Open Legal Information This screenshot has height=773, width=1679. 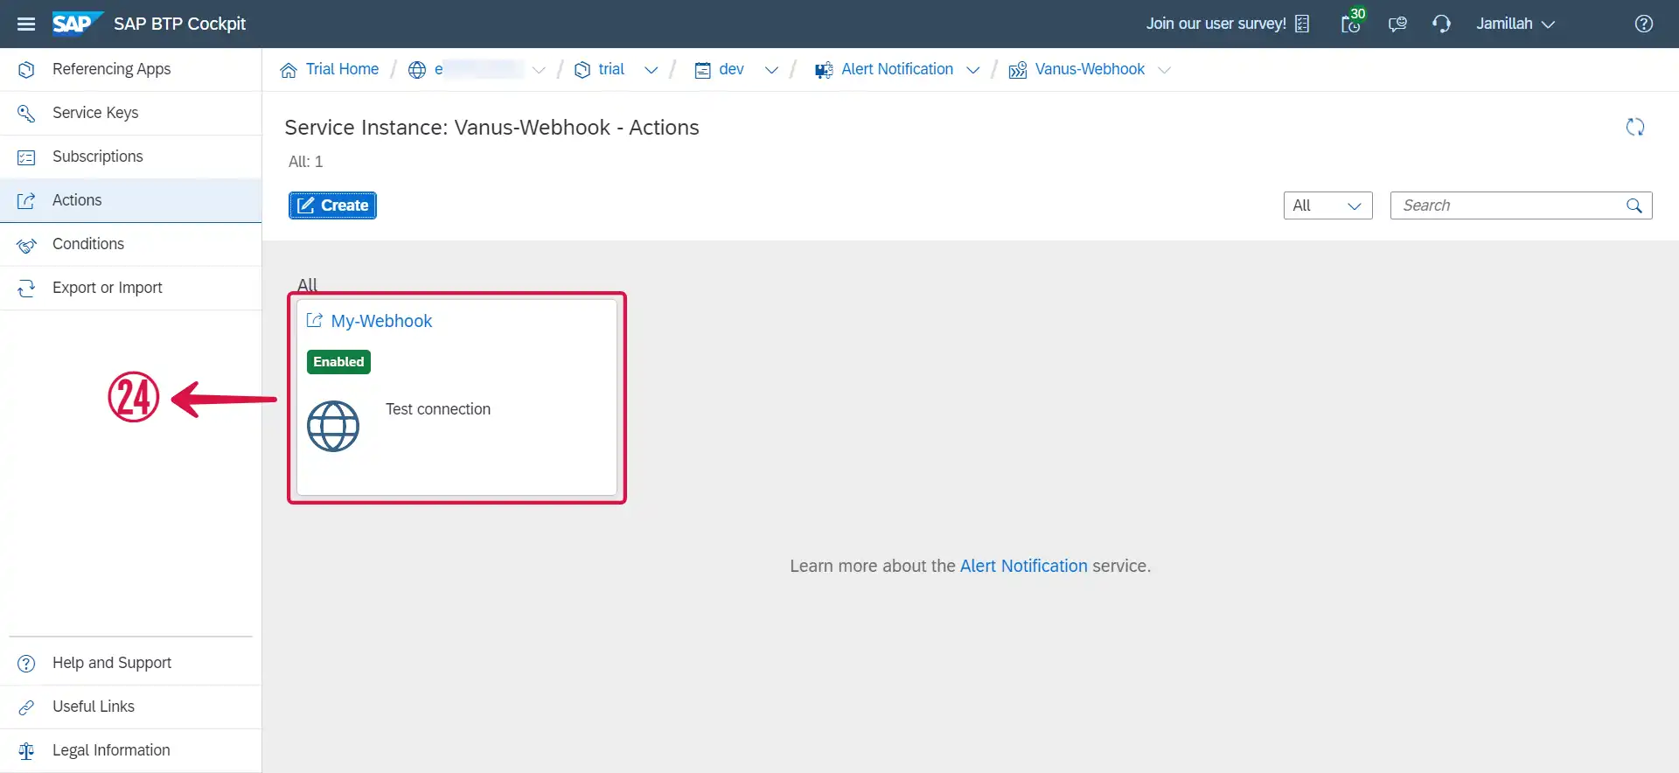pyautogui.click(x=131, y=750)
